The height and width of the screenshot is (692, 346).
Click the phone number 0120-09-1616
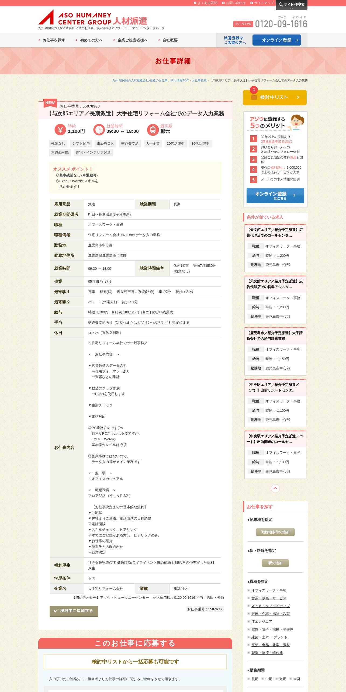click(281, 24)
